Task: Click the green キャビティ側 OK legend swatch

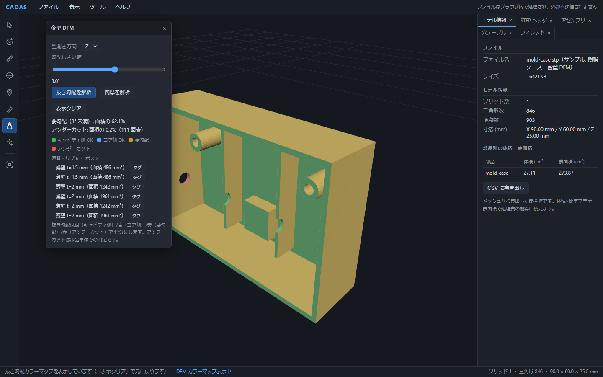Action: (x=54, y=140)
